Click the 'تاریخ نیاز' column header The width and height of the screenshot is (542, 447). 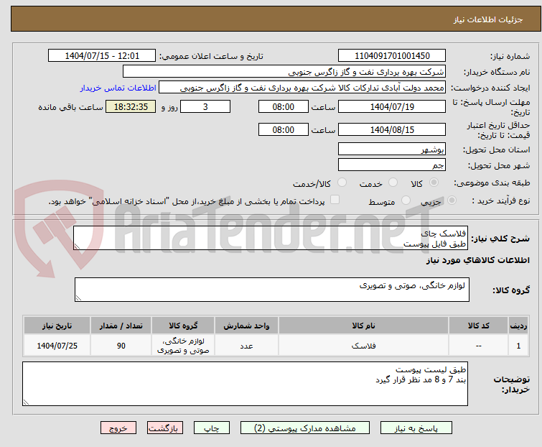pyautogui.click(x=57, y=326)
